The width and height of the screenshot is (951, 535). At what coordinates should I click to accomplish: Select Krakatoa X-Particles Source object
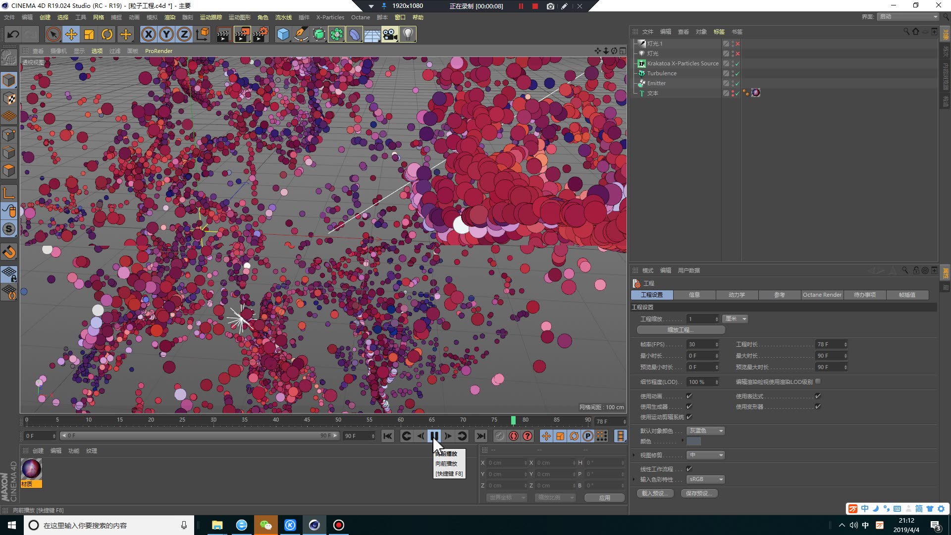[683, 63]
